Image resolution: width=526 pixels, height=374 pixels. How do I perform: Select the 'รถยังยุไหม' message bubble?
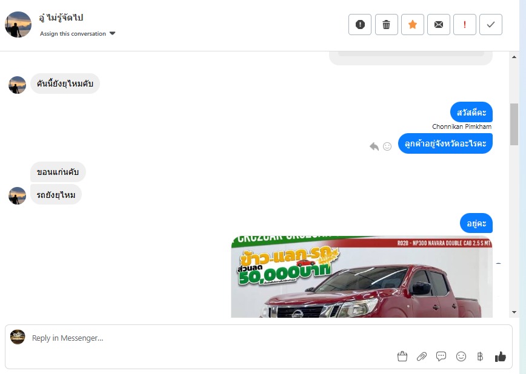coord(56,194)
